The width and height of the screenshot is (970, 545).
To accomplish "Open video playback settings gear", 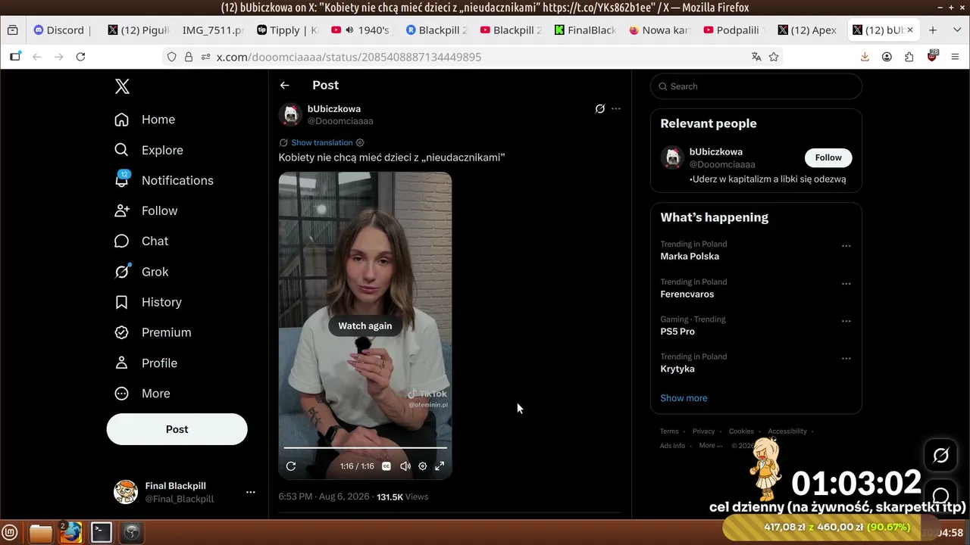I will point(423,466).
